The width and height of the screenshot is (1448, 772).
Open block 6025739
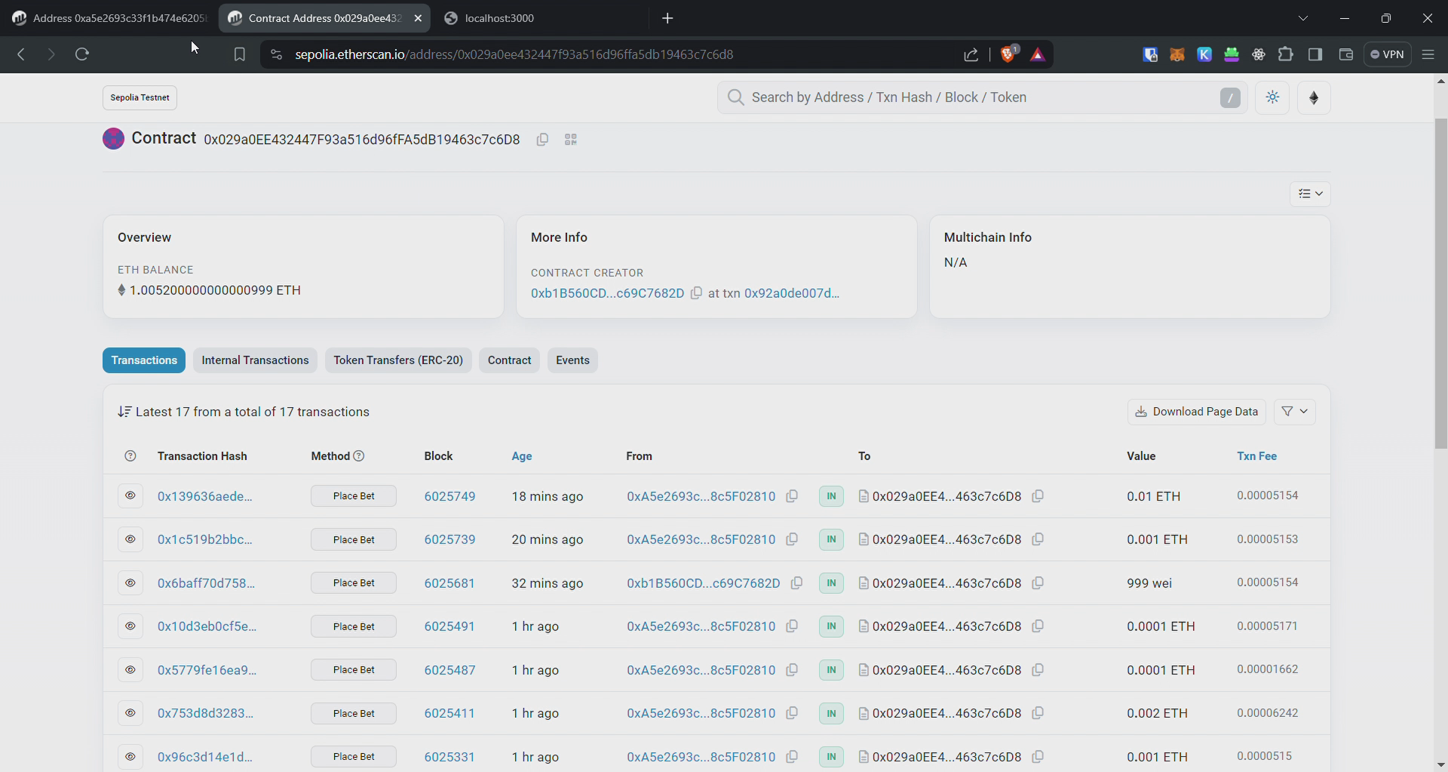449,539
